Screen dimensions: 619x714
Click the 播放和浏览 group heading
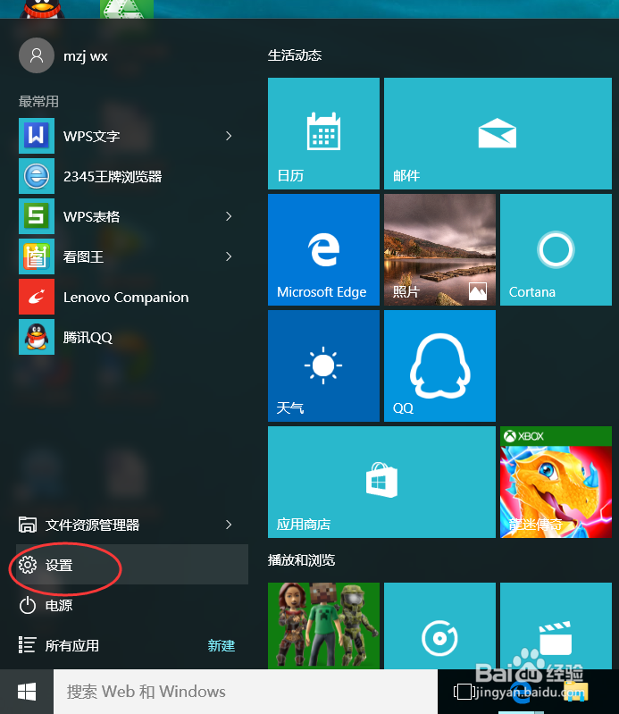pos(301,559)
